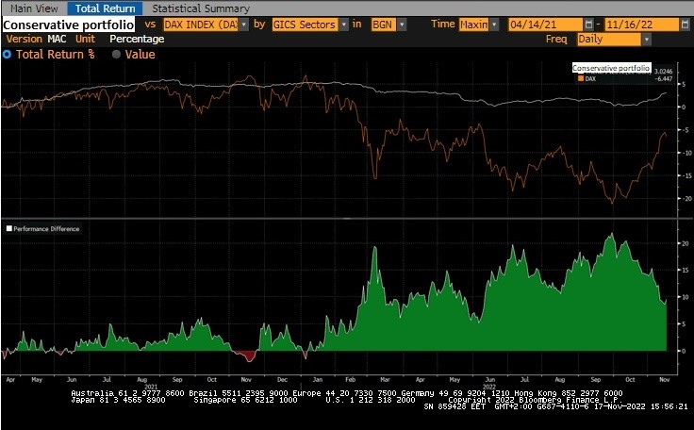Expand the BGN dropdown arrow
Screen dimensions: 694x430
[402, 25]
